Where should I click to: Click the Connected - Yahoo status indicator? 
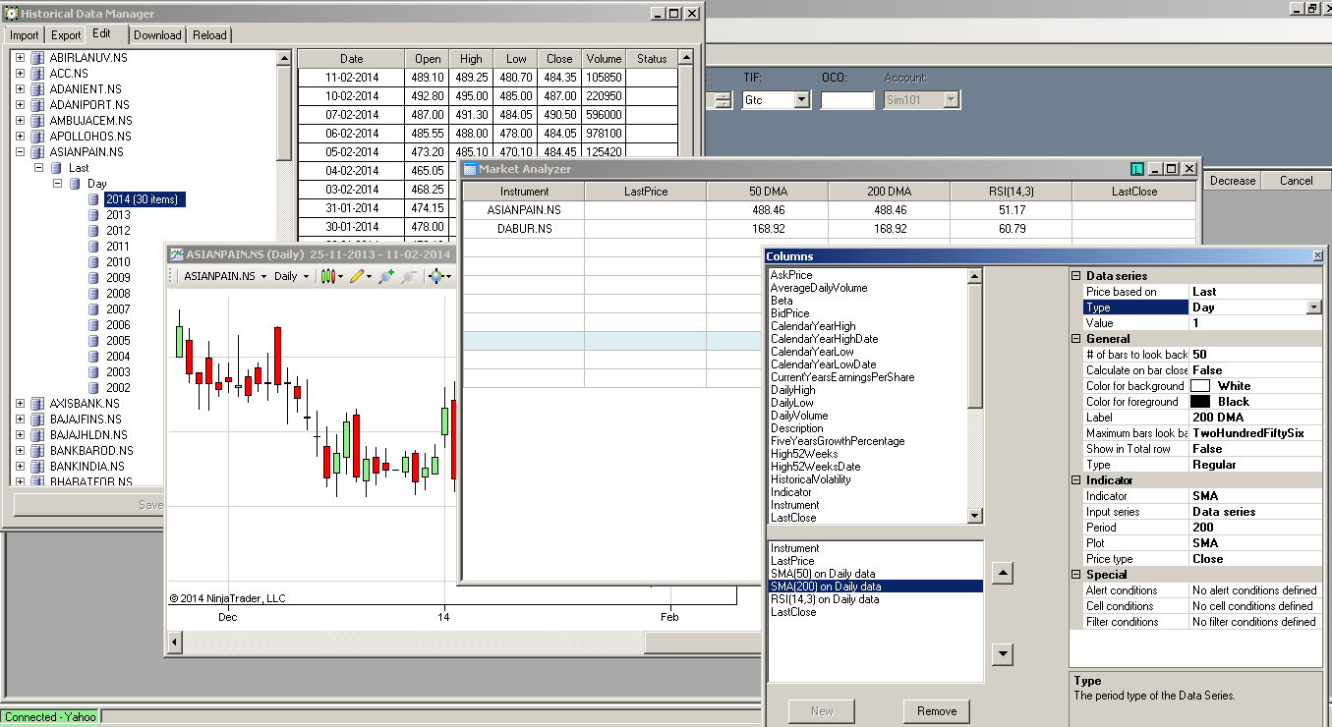click(x=50, y=717)
